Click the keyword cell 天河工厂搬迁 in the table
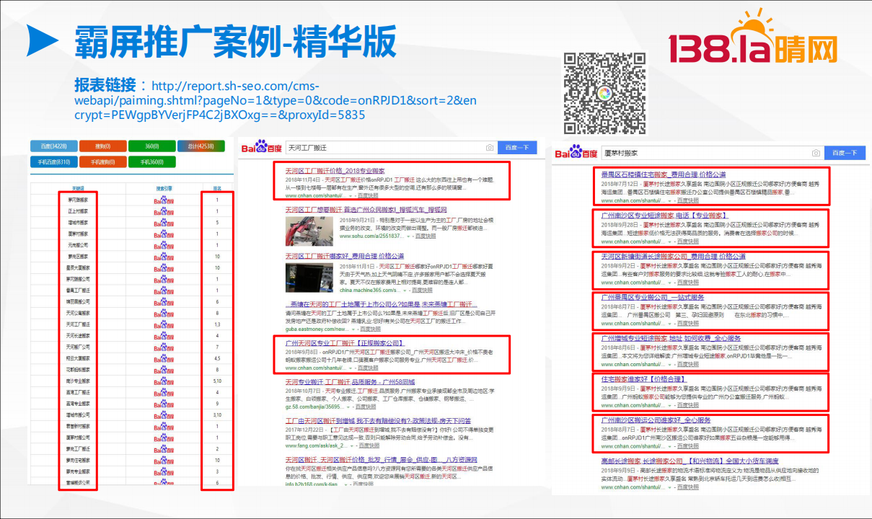Viewport: 872px width, 519px height. point(78,324)
